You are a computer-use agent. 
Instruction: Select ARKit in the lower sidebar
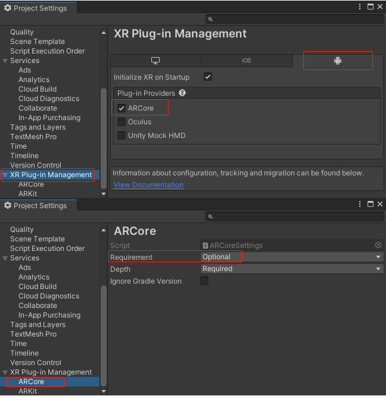coord(27,391)
